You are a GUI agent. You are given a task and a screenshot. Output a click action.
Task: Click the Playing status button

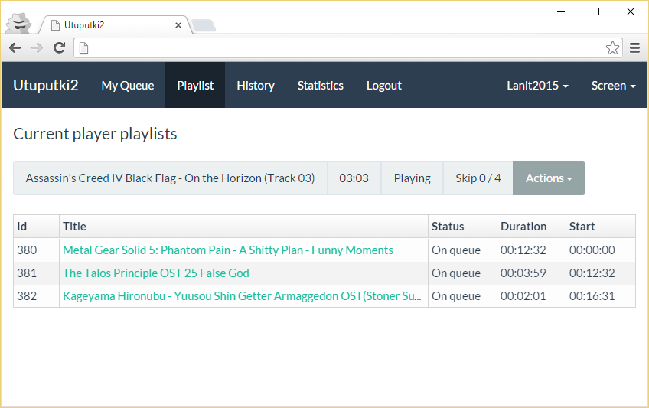click(412, 178)
